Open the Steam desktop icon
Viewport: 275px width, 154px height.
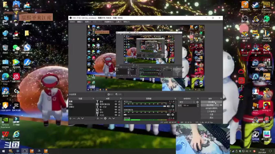(x=255, y=6)
